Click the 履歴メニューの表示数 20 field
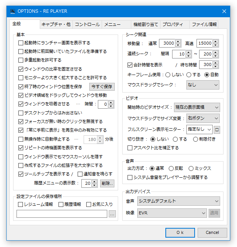Viewport: 237px width, 247px height. click(x=87, y=183)
